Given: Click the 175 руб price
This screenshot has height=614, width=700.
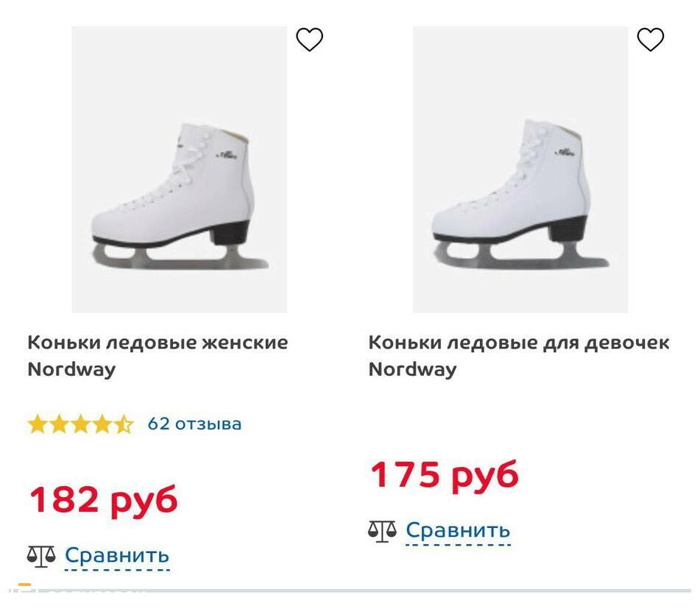Looking at the screenshot, I should click(x=444, y=474).
